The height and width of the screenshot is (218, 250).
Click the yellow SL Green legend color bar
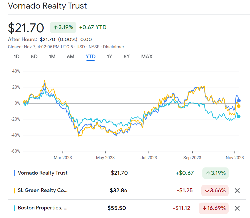[14, 191]
